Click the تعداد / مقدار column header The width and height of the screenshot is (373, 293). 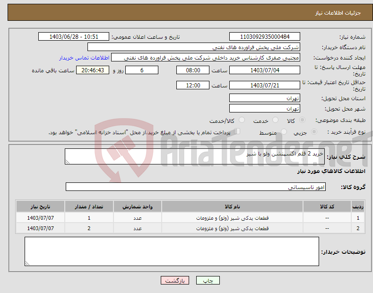tap(89, 207)
